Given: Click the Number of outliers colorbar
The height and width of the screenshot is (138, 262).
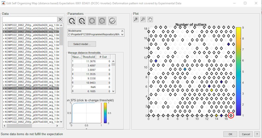Looking at the screenshot, I should [x=238, y=71].
